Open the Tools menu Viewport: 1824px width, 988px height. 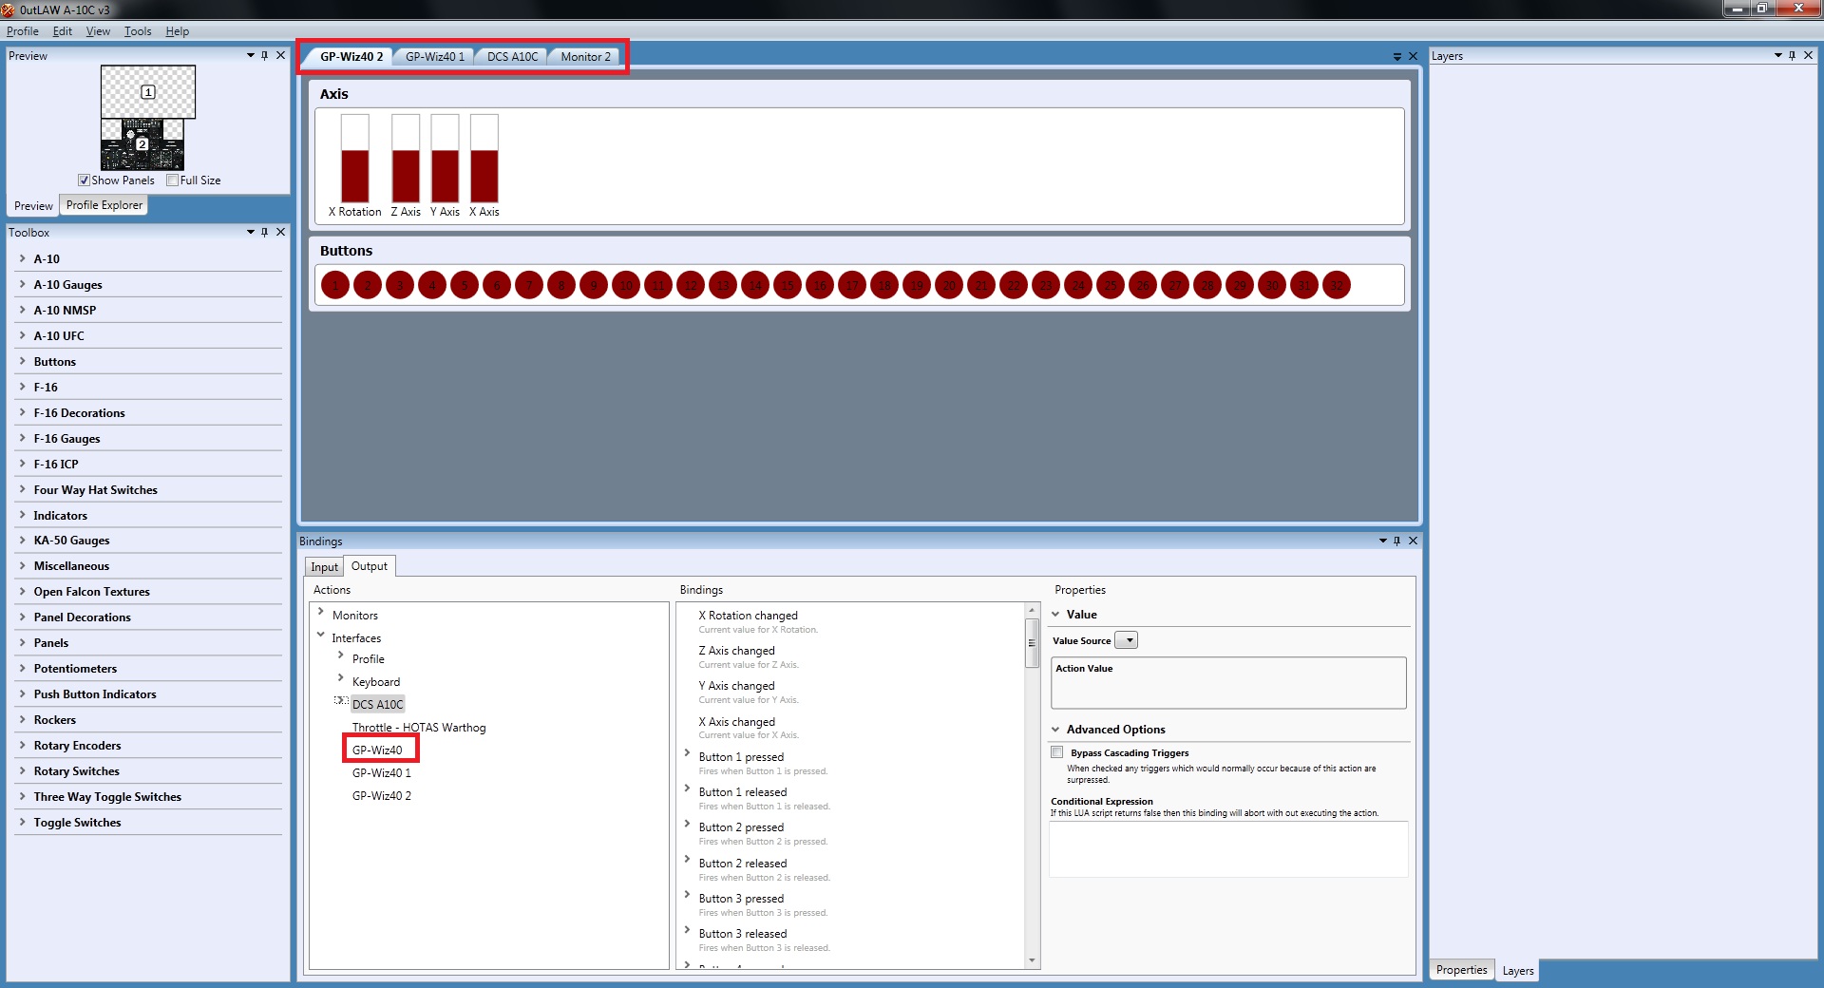(x=138, y=31)
